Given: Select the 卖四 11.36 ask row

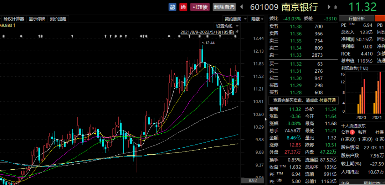Looking at the screenshot, I should (x=303, y=34).
